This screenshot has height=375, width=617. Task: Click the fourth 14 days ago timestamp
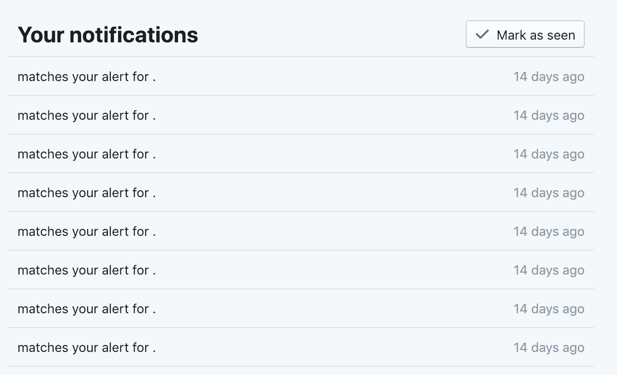coord(549,193)
